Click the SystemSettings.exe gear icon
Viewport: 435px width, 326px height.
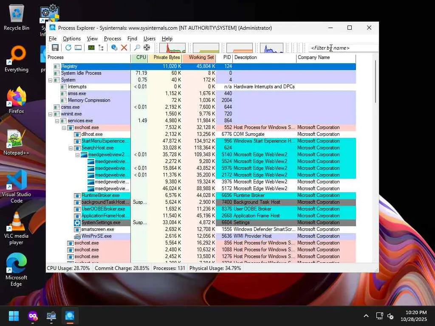pos(77,222)
